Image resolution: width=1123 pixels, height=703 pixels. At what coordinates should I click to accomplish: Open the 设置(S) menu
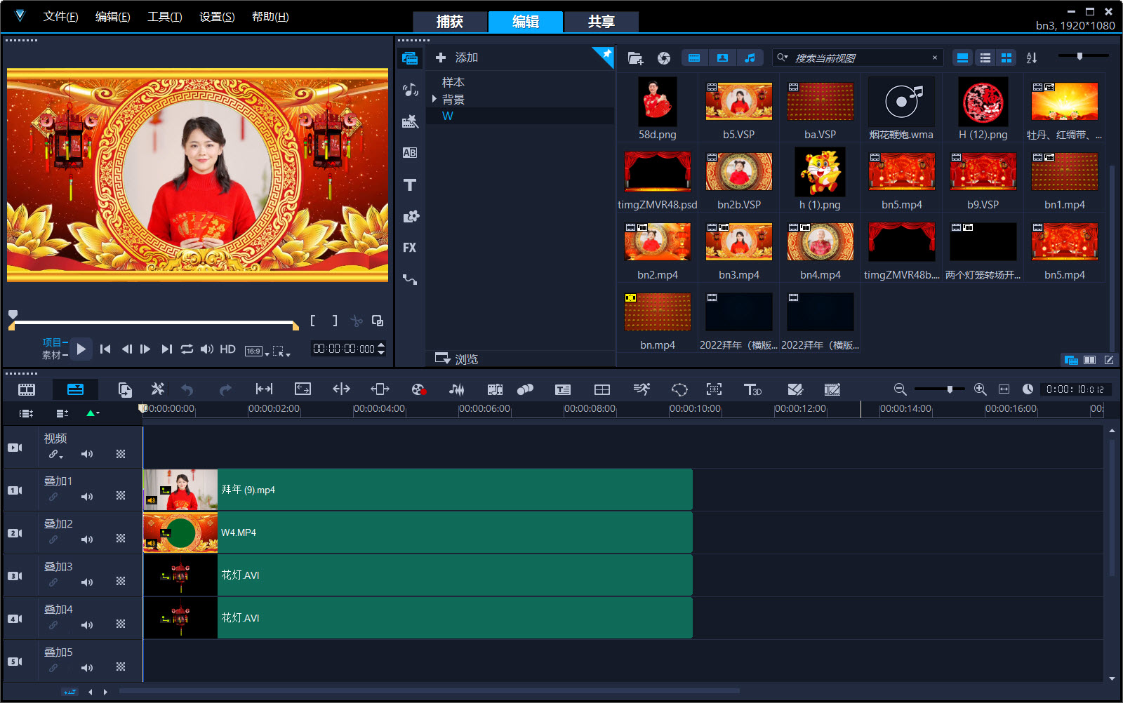point(217,17)
